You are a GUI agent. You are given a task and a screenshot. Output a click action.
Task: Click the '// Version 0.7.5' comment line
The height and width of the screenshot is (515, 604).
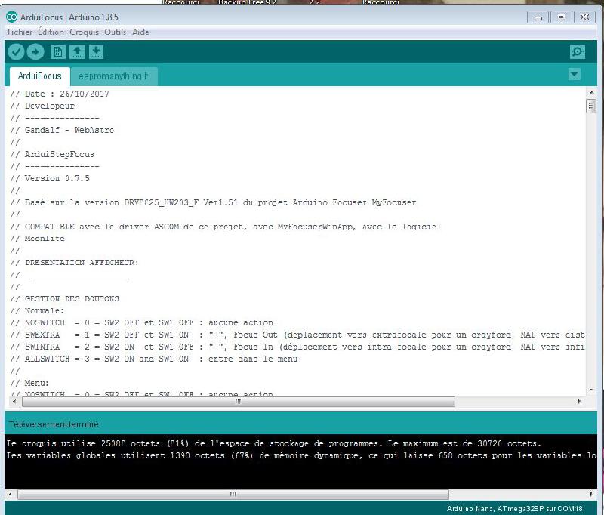coord(50,178)
